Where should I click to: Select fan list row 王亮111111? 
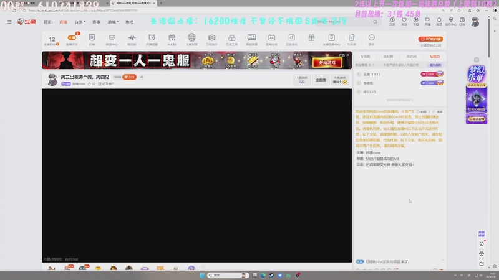tap(400, 74)
